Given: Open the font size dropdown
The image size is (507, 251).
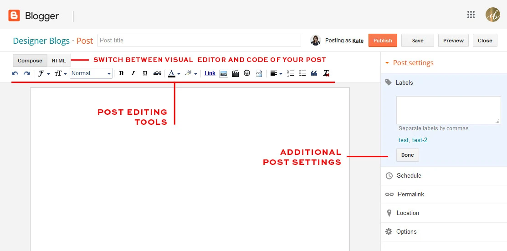Looking at the screenshot, I should pos(61,73).
